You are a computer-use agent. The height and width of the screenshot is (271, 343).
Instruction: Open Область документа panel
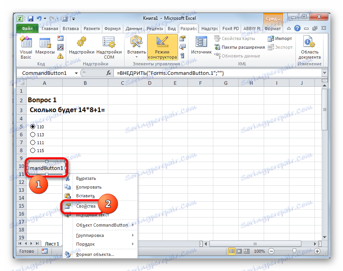pyautogui.click(x=309, y=48)
